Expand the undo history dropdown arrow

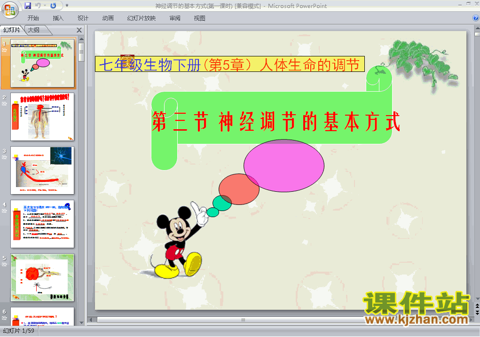coord(45,6)
